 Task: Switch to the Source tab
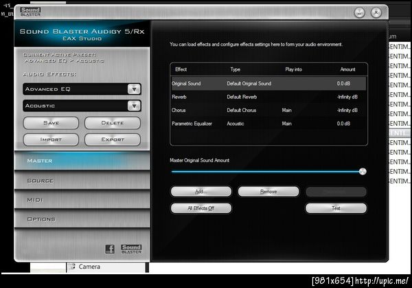pyautogui.click(x=82, y=181)
